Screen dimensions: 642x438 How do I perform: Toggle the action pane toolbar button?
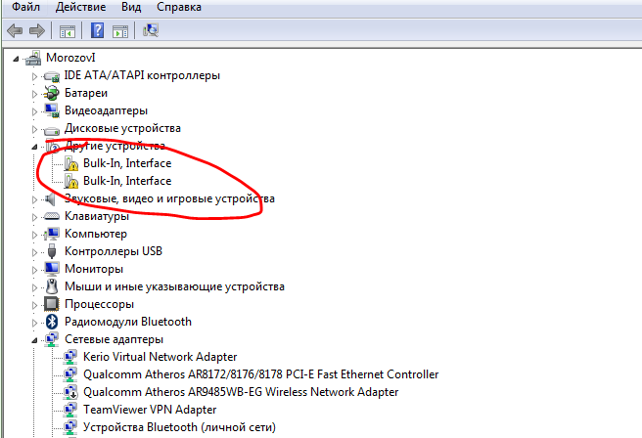[120, 31]
